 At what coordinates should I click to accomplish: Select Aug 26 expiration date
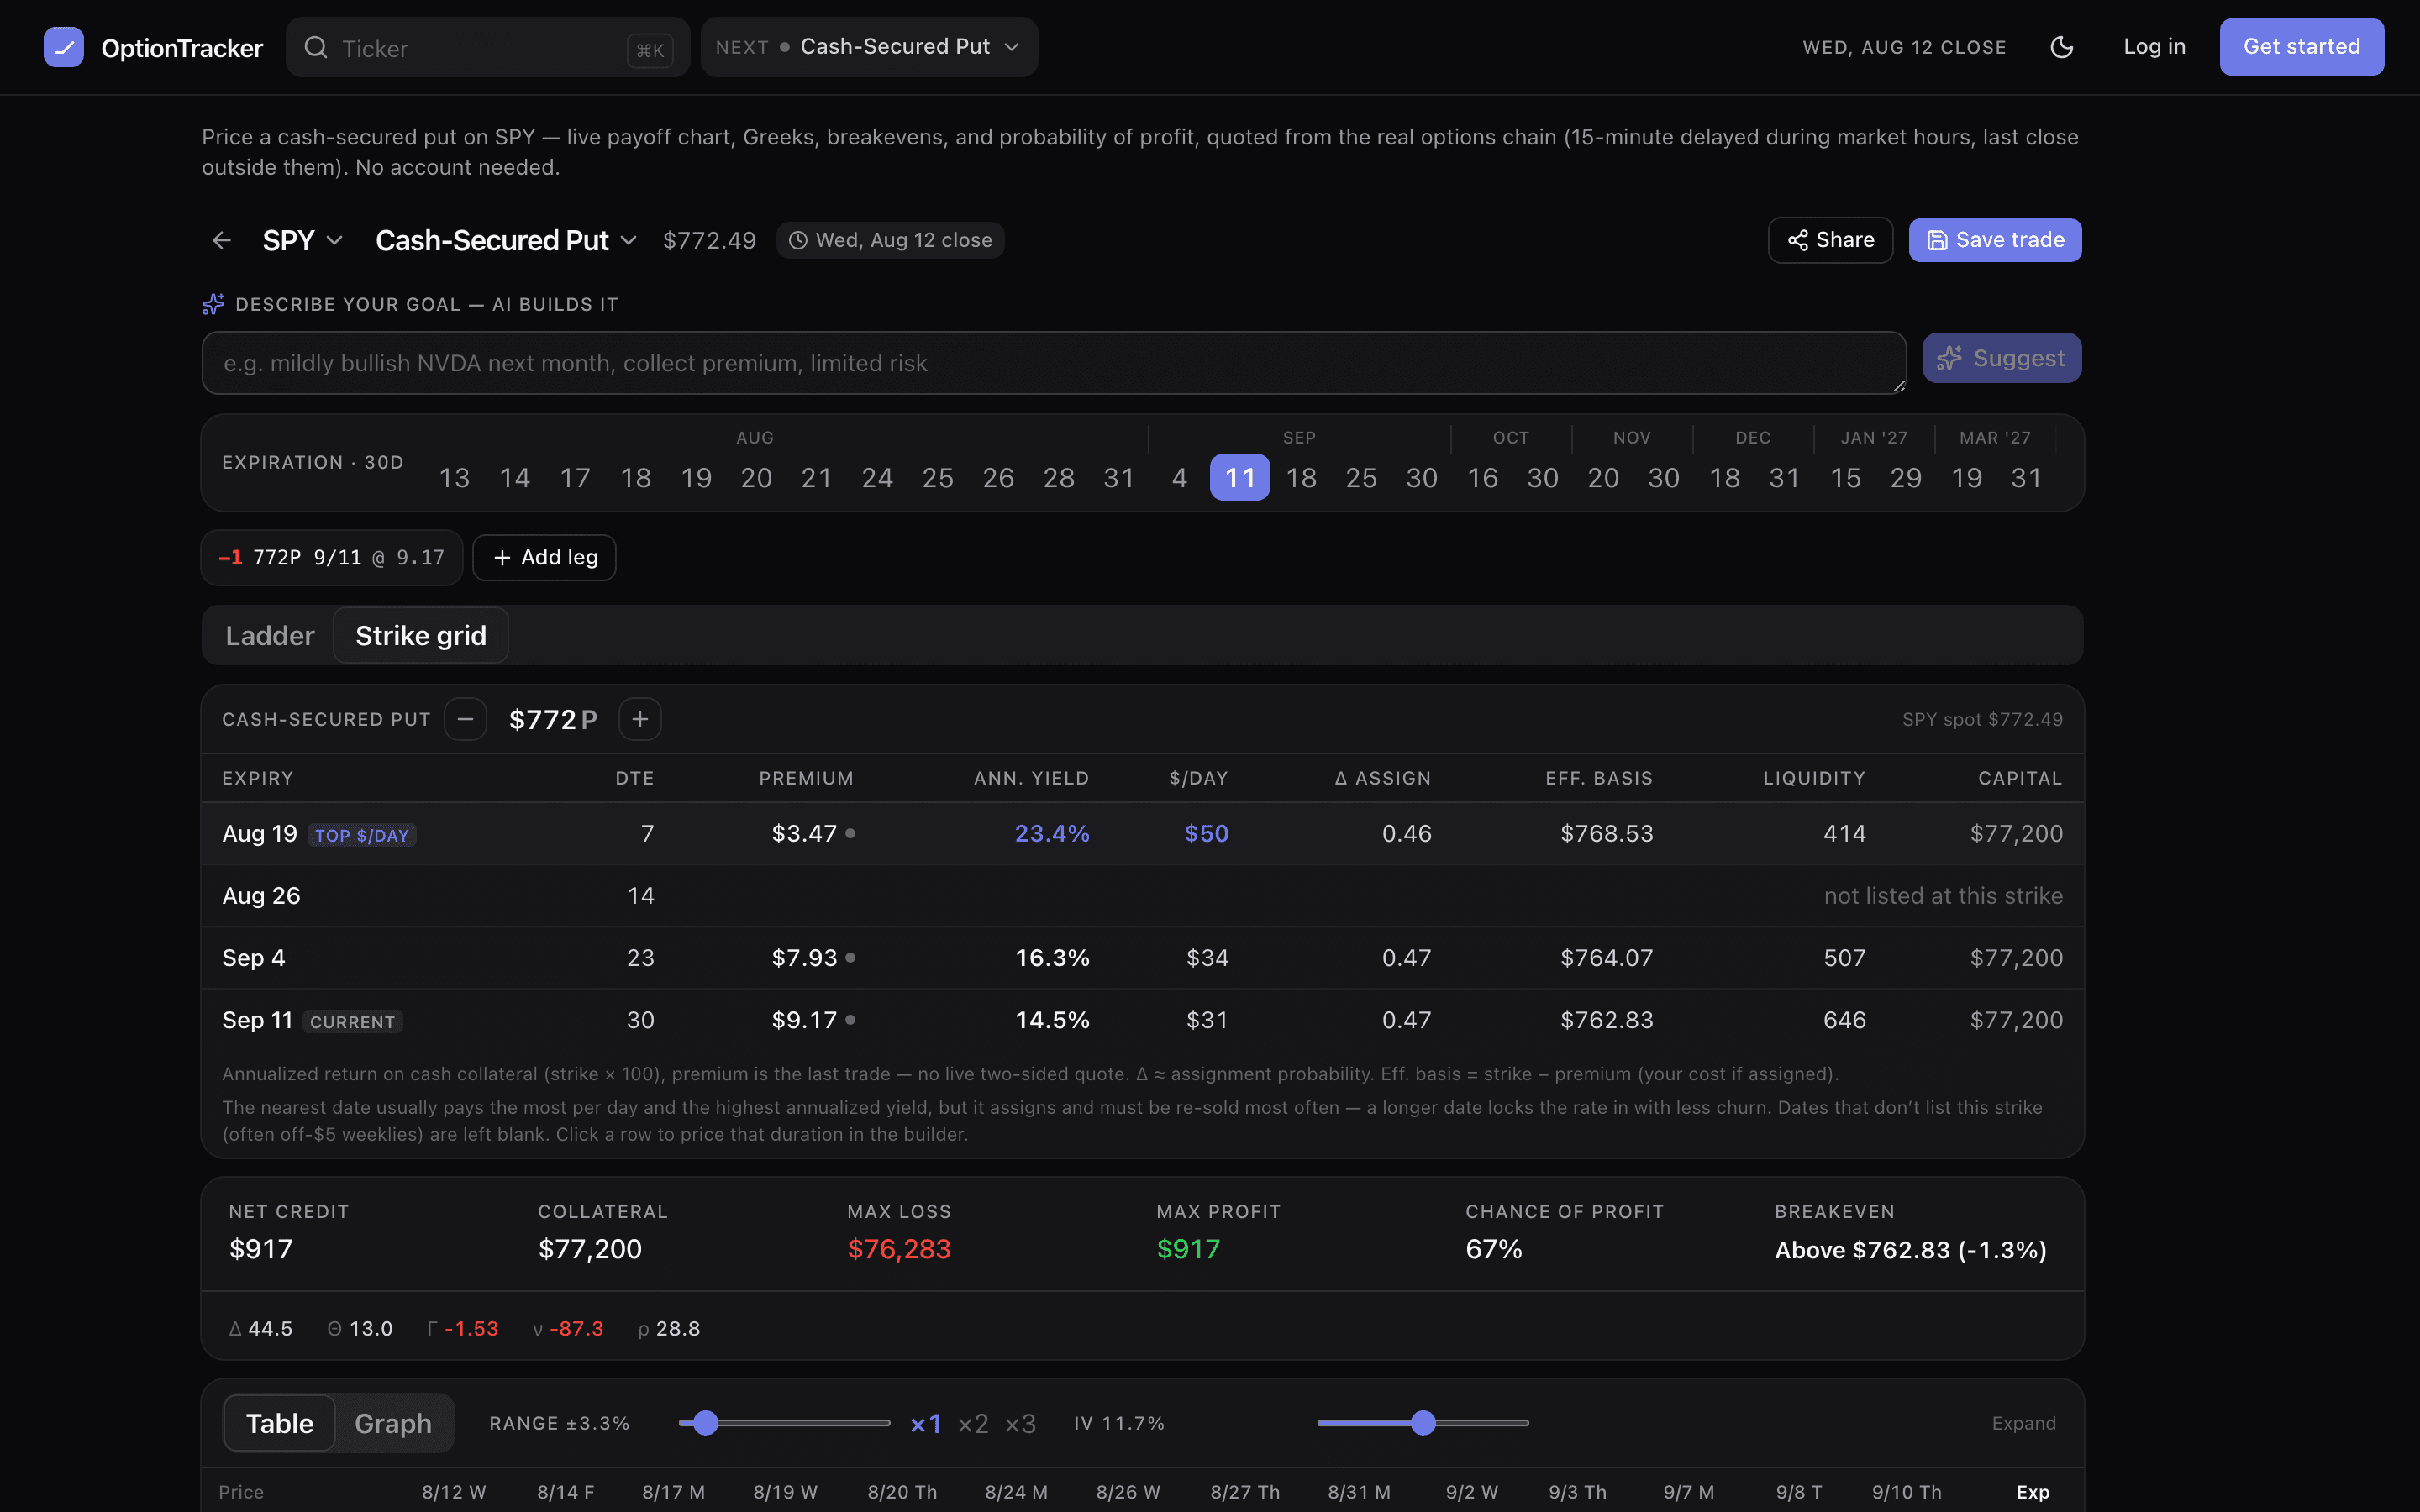[x=998, y=478]
